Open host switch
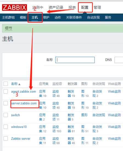The image size is (123, 151). coord(16,115)
